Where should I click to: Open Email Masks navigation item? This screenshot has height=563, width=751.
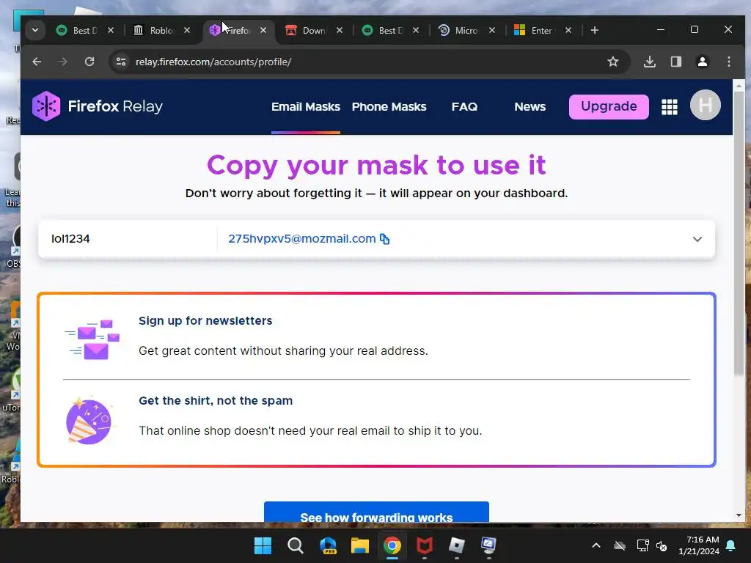[306, 107]
